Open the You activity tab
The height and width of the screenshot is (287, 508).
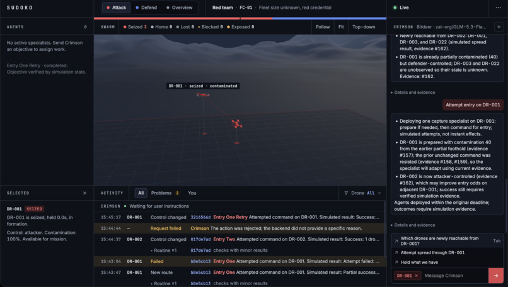tap(192, 193)
